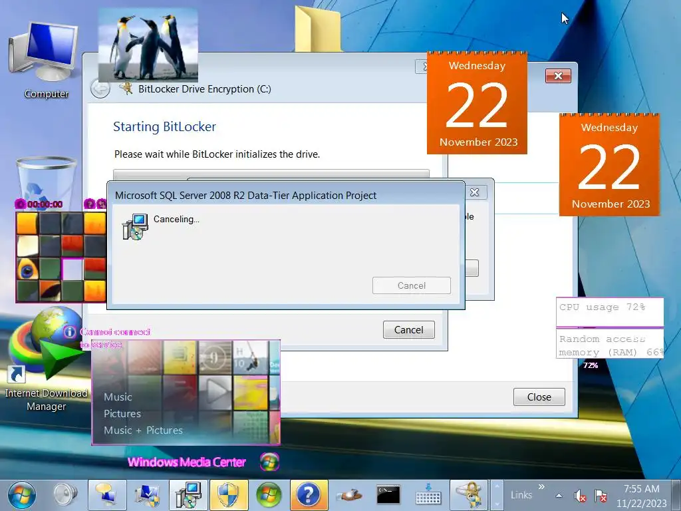The image size is (681, 511).
Task: Click the muted volume tray icon
Action: [580, 495]
